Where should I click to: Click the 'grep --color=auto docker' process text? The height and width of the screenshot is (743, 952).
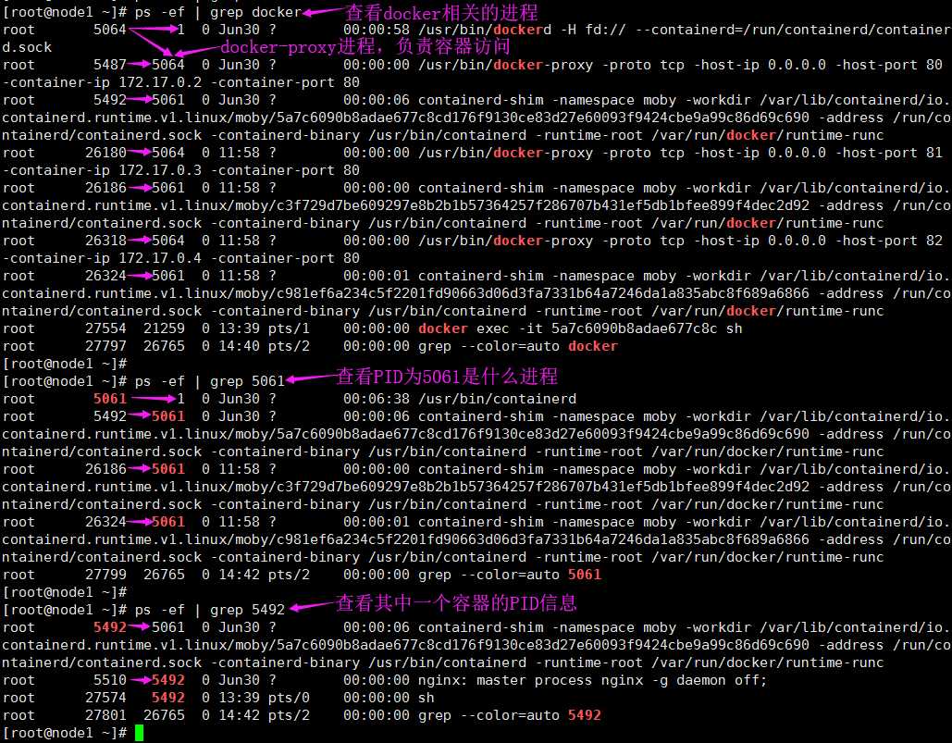point(518,347)
